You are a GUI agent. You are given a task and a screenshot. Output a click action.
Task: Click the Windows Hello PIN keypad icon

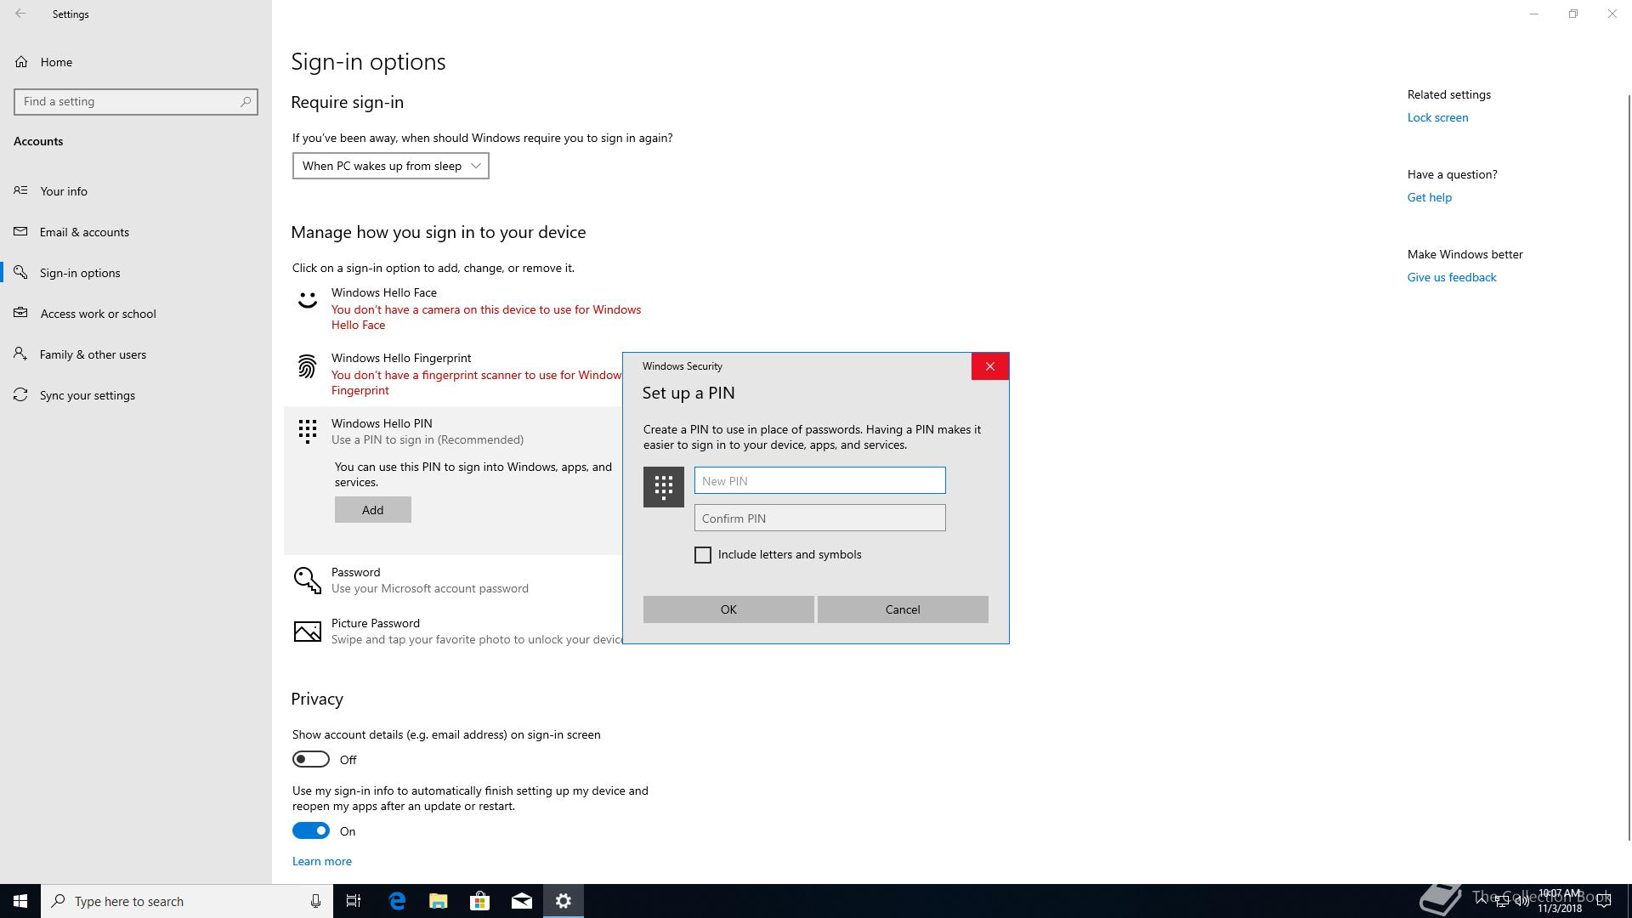click(308, 431)
